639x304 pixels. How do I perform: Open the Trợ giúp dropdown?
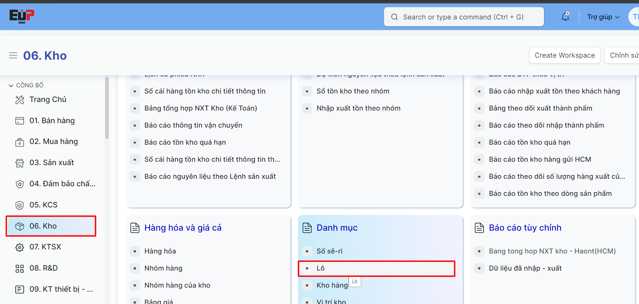(603, 17)
